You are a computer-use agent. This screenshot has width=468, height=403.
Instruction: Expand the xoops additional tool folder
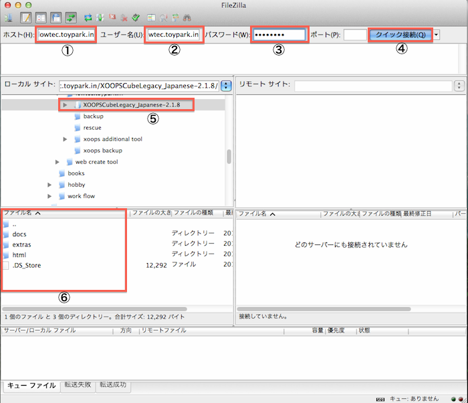click(x=65, y=139)
